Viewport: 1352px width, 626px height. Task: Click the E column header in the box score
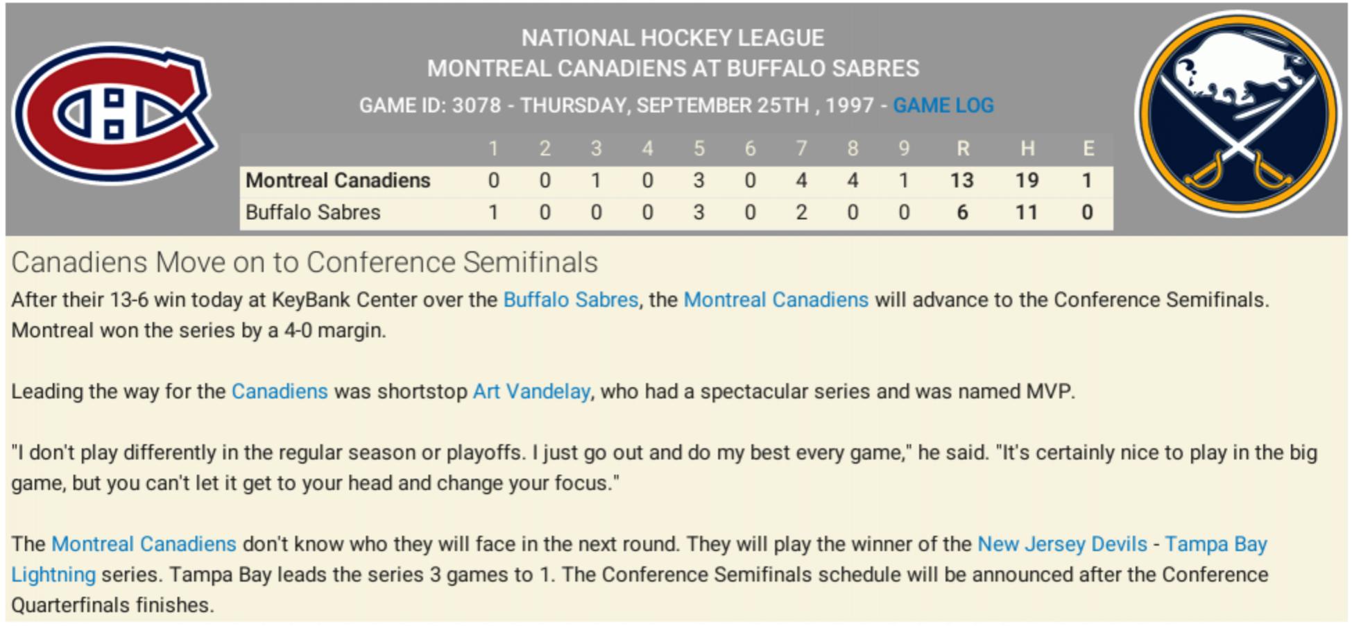pos(1088,149)
